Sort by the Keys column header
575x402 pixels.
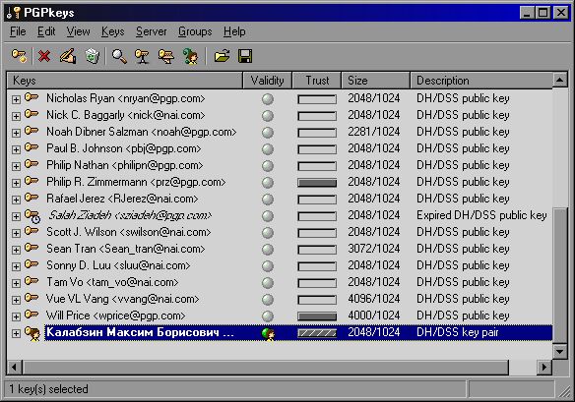point(125,81)
